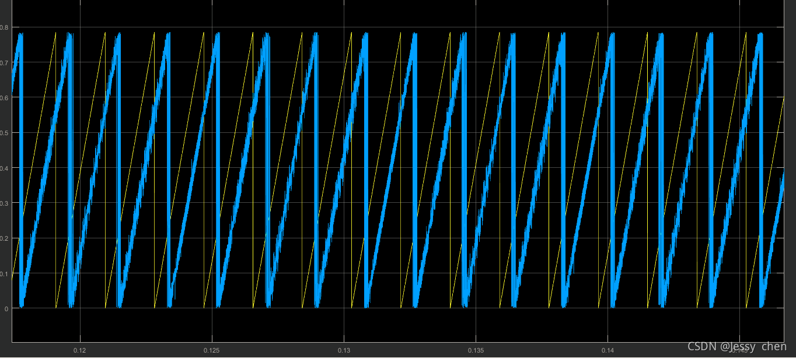
Task: Click the 0.14 time axis label
Action: [608, 350]
